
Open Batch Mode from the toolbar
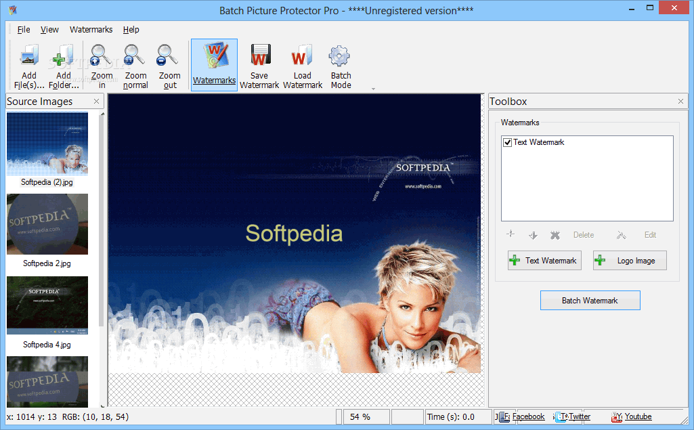point(341,66)
